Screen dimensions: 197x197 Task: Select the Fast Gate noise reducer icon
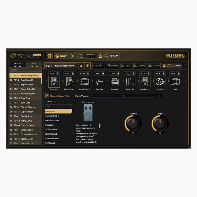pos(99,82)
